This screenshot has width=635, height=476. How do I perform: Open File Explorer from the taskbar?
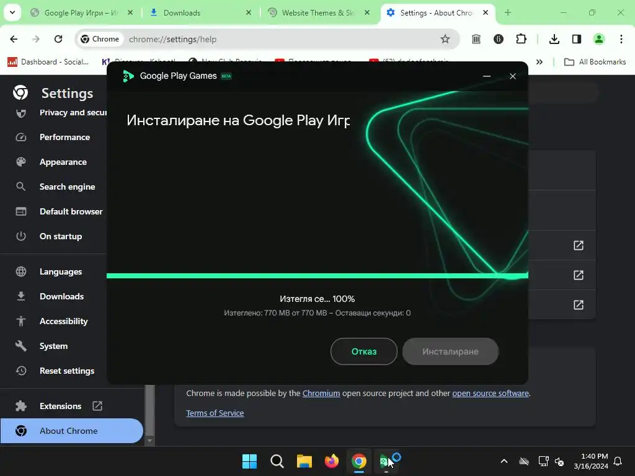304,461
